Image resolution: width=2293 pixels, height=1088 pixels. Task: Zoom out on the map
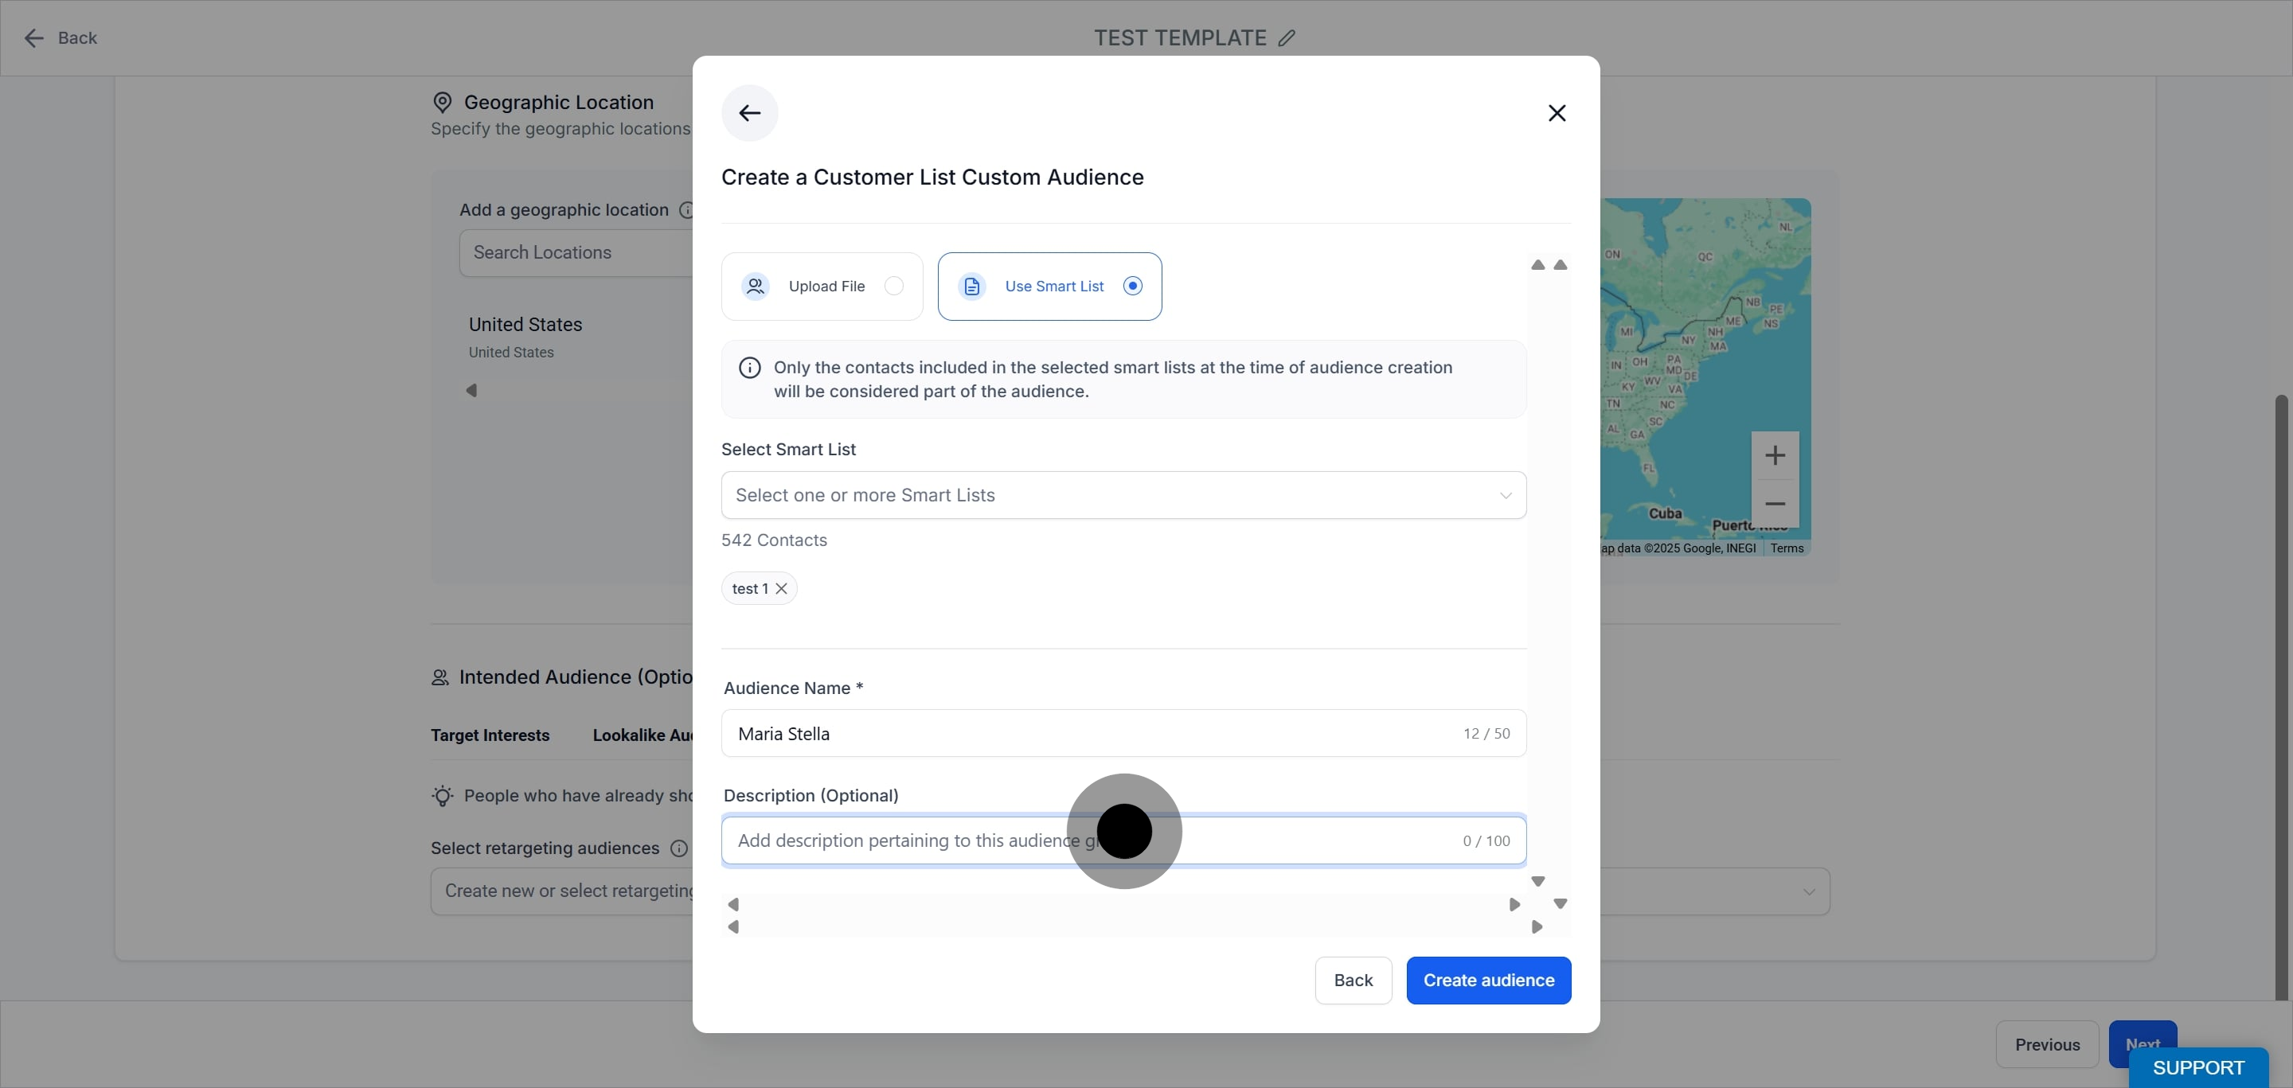pyautogui.click(x=1775, y=504)
